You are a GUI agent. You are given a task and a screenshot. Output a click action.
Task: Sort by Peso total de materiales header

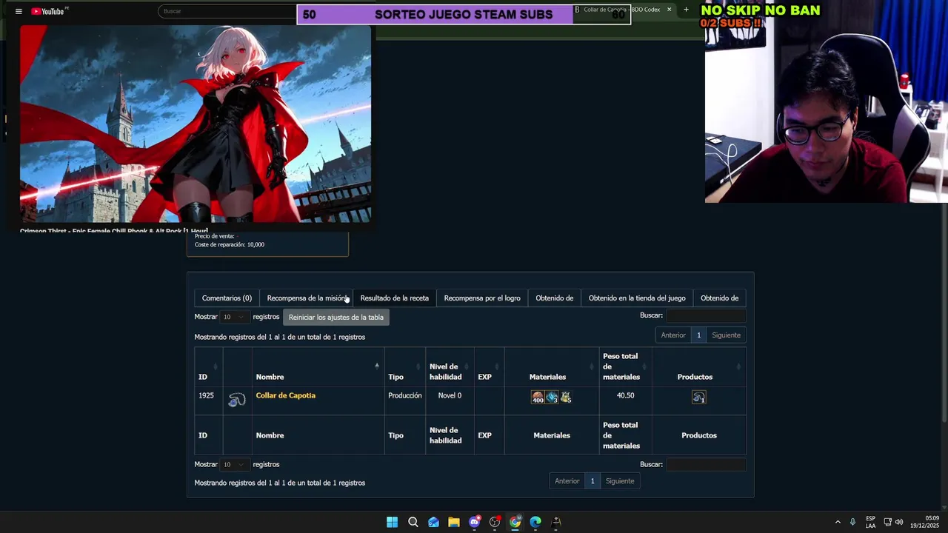tap(625, 366)
